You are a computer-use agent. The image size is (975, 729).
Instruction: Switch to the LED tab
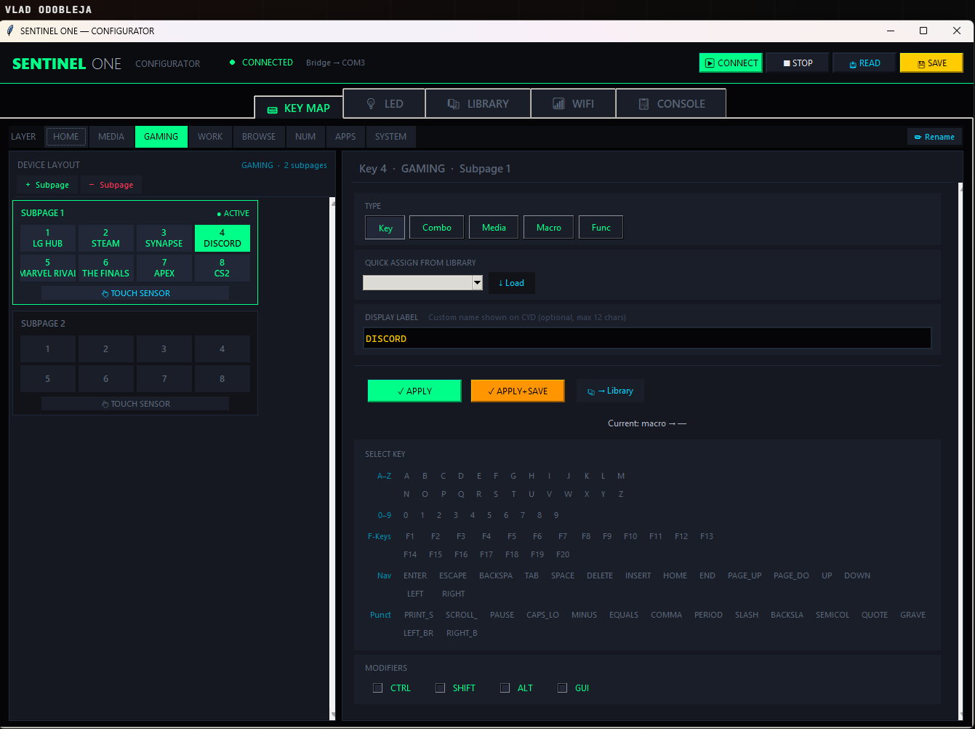tap(384, 103)
